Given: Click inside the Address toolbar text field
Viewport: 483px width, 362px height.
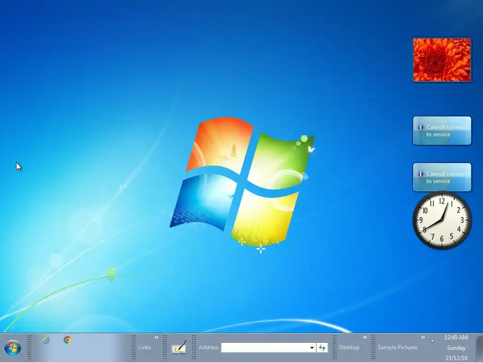Looking at the screenshot, I should click(265, 347).
